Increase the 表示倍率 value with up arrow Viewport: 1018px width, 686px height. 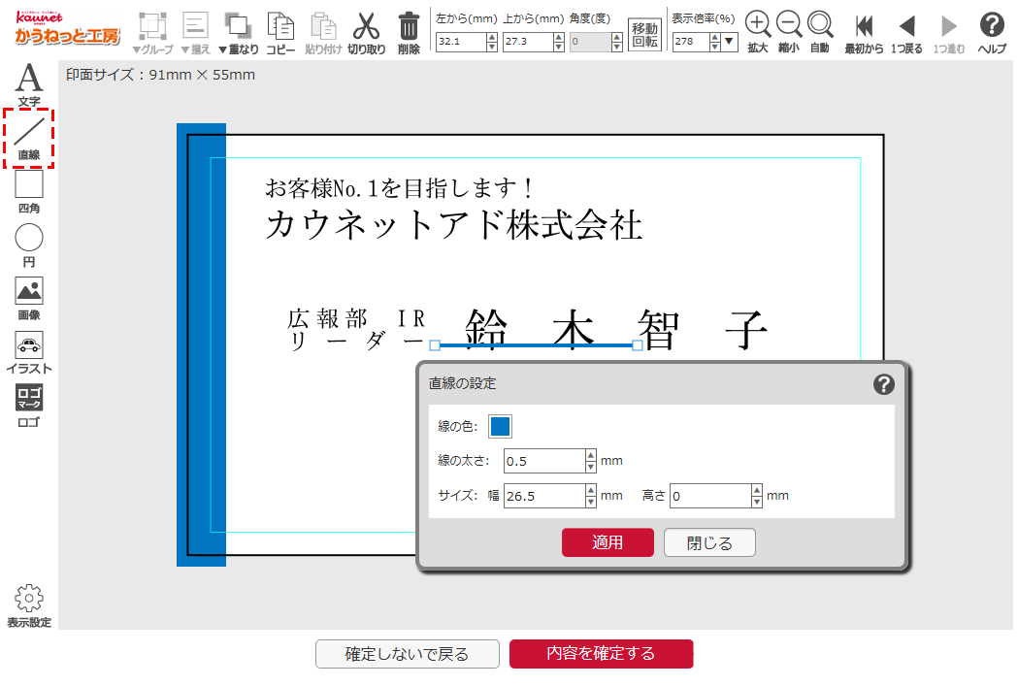[x=715, y=38]
